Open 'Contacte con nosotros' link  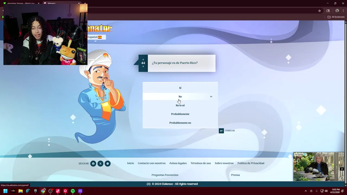152,163
